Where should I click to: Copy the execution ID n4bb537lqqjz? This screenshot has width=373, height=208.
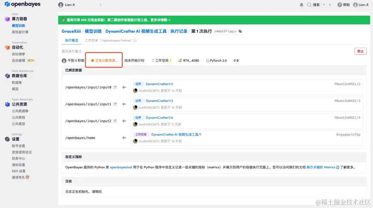pyautogui.click(x=240, y=31)
